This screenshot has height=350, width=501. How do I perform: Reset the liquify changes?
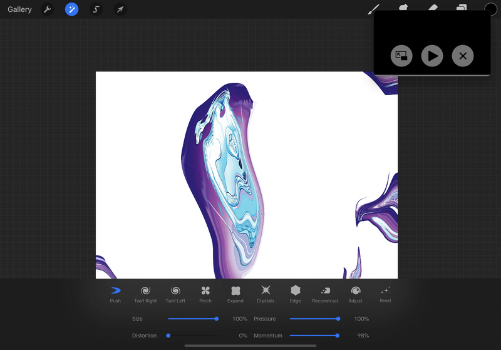(385, 293)
